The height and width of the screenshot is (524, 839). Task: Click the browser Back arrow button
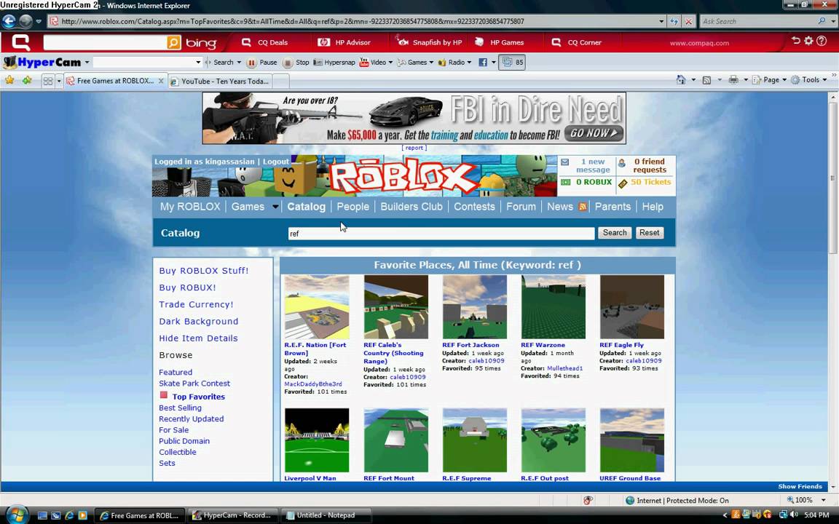pos(9,21)
